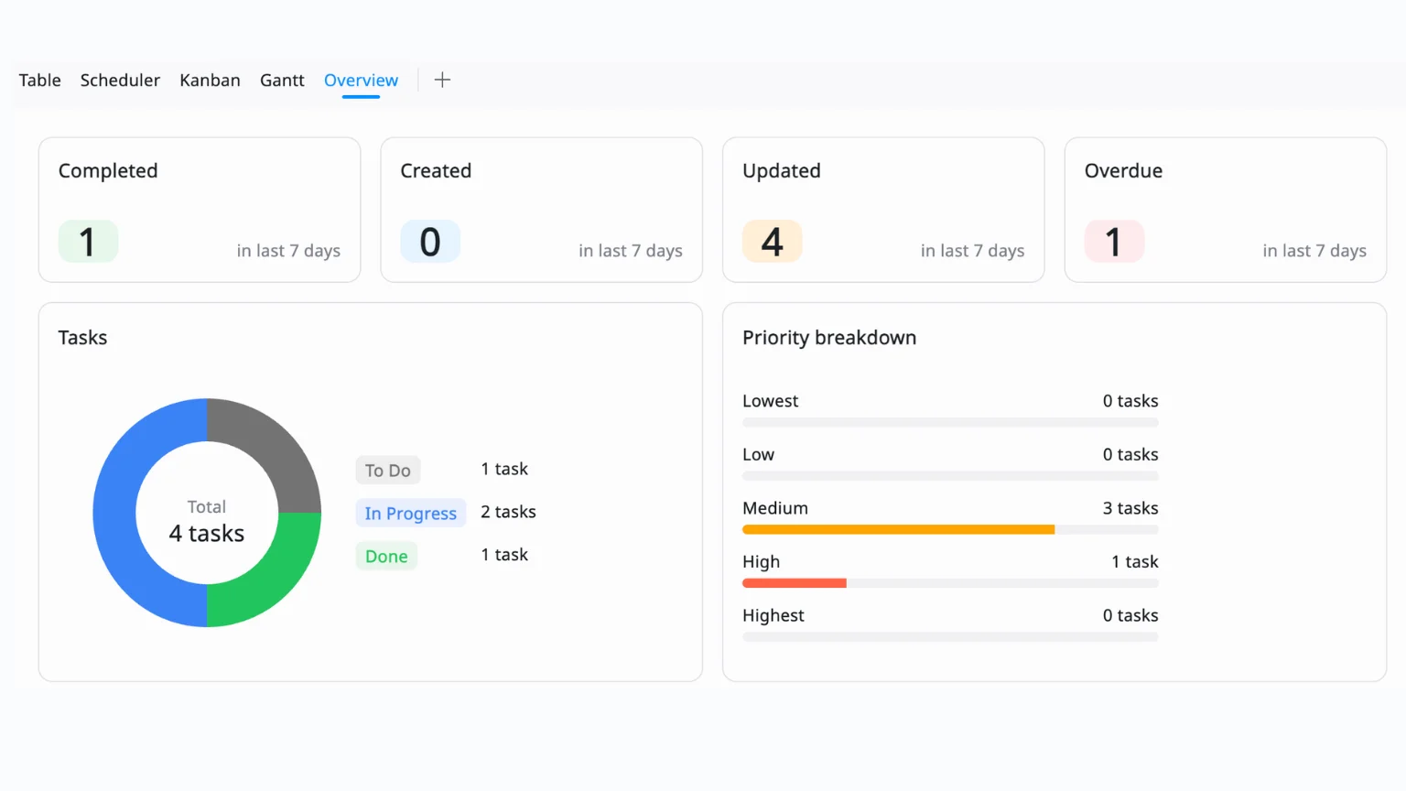Click the Highest priority empty bar

click(x=950, y=637)
